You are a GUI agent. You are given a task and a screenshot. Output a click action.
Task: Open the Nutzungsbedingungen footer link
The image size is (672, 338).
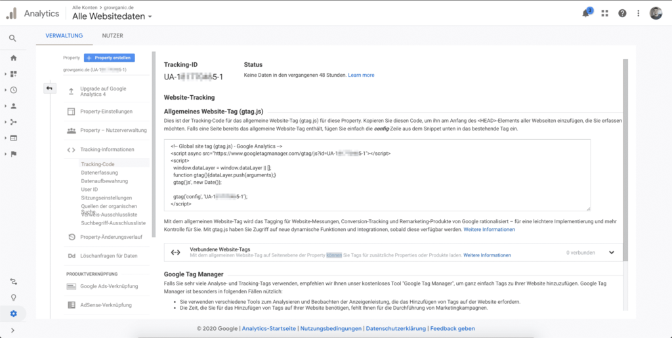tap(331, 329)
